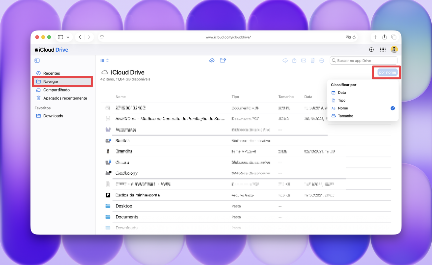This screenshot has height=265, width=432.
Task: Click the email envelope icon
Action: 303,61
